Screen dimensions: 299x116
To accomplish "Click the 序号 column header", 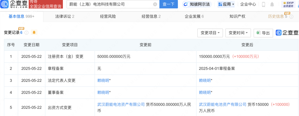I will tap(11, 45).
